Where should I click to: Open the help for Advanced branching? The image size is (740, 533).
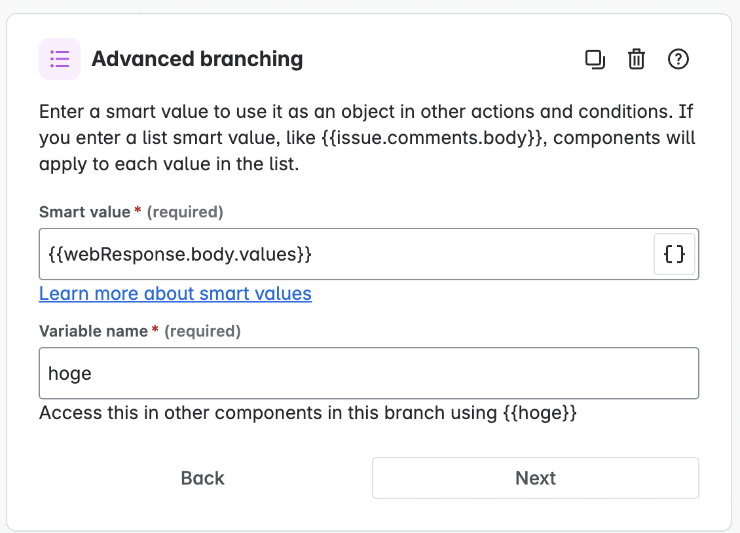(x=678, y=59)
